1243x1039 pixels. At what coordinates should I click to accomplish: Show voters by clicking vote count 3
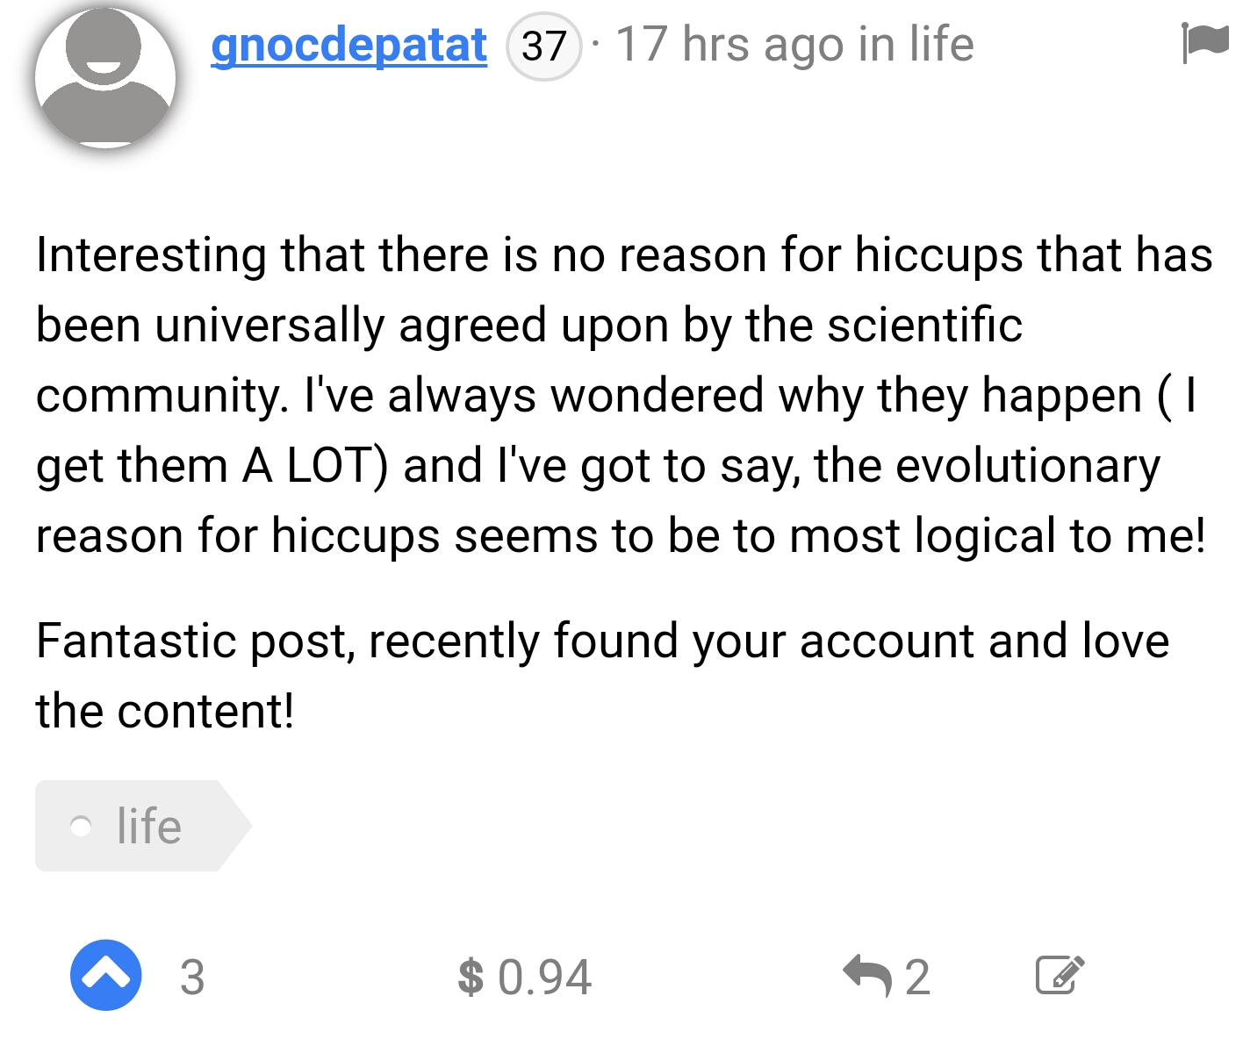pos(192,977)
